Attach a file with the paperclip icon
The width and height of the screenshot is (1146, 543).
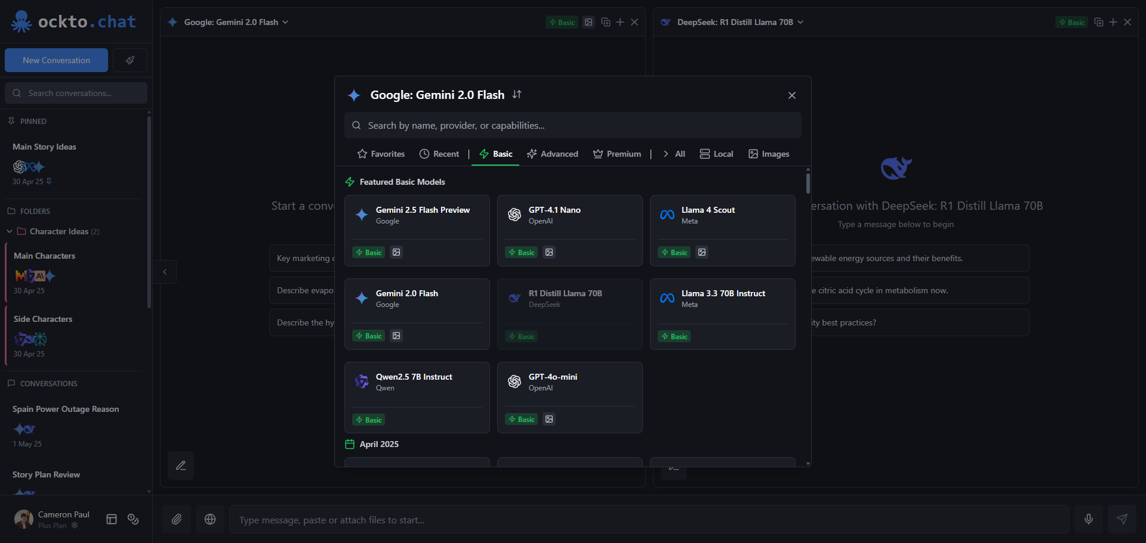177,519
